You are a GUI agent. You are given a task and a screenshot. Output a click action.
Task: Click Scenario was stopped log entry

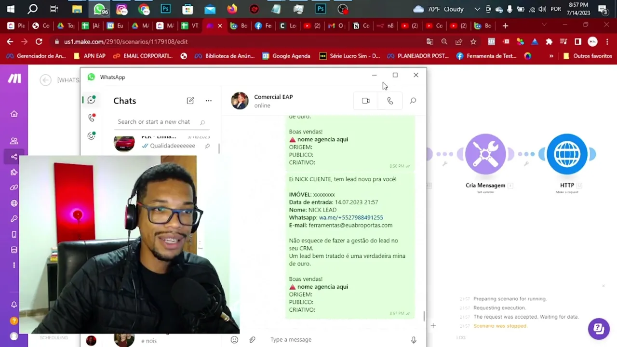(500, 326)
